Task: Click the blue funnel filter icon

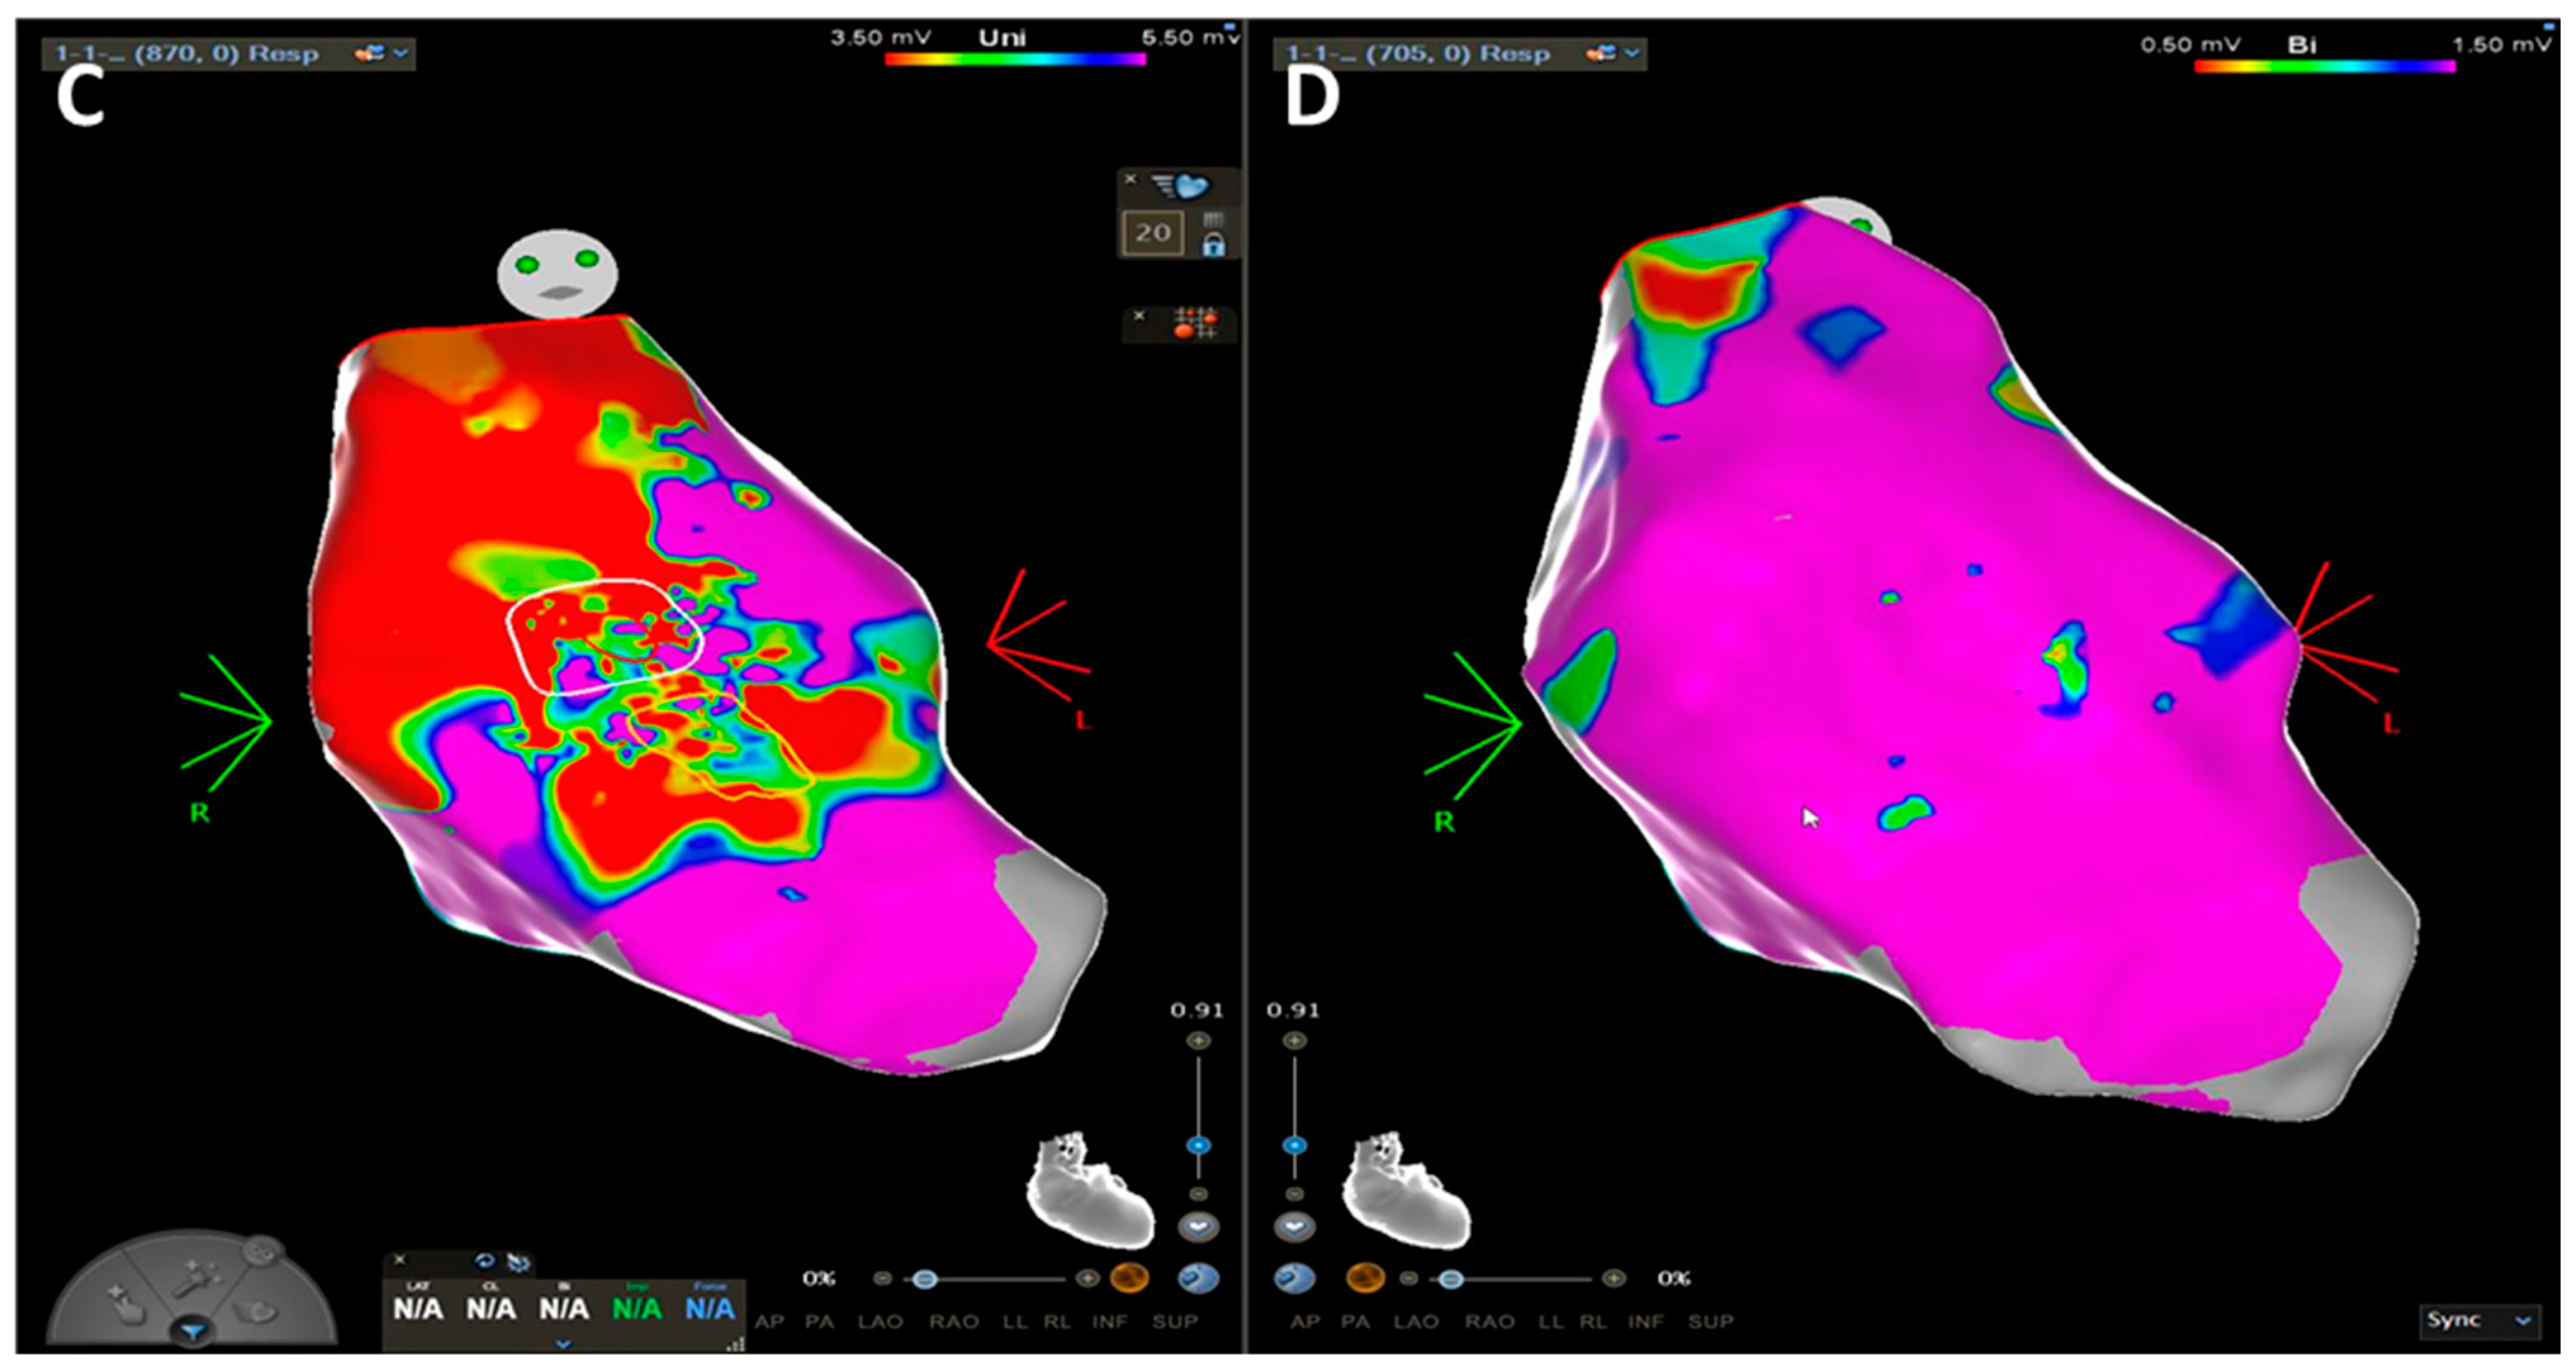Action: tap(193, 1331)
